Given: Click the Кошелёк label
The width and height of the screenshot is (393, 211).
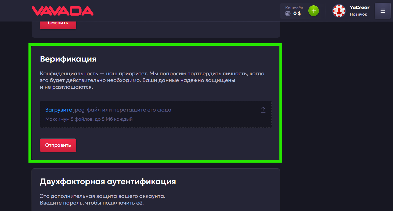Looking at the screenshot, I should tap(294, 8).
